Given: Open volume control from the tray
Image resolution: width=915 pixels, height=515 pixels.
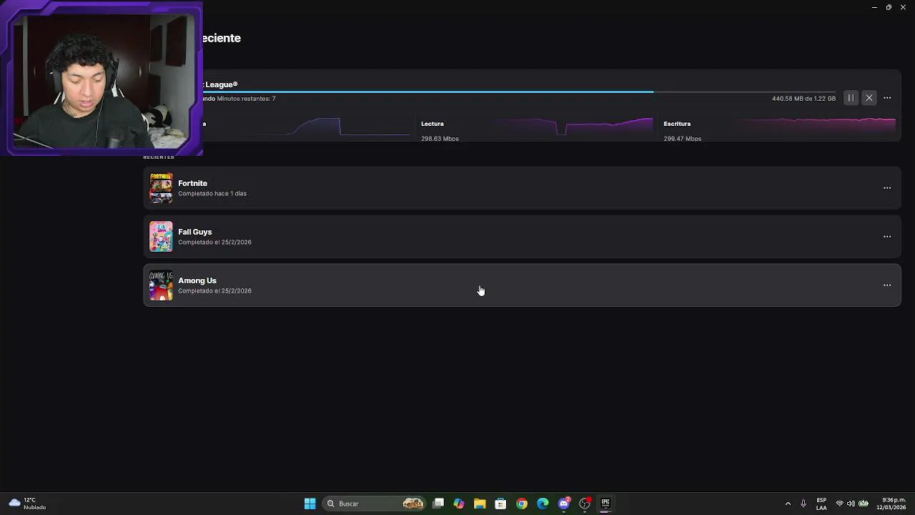Looking at the screenshot, I should (x=851, y=504).
